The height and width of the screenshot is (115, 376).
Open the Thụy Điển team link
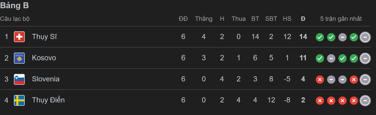pos(48,100)
